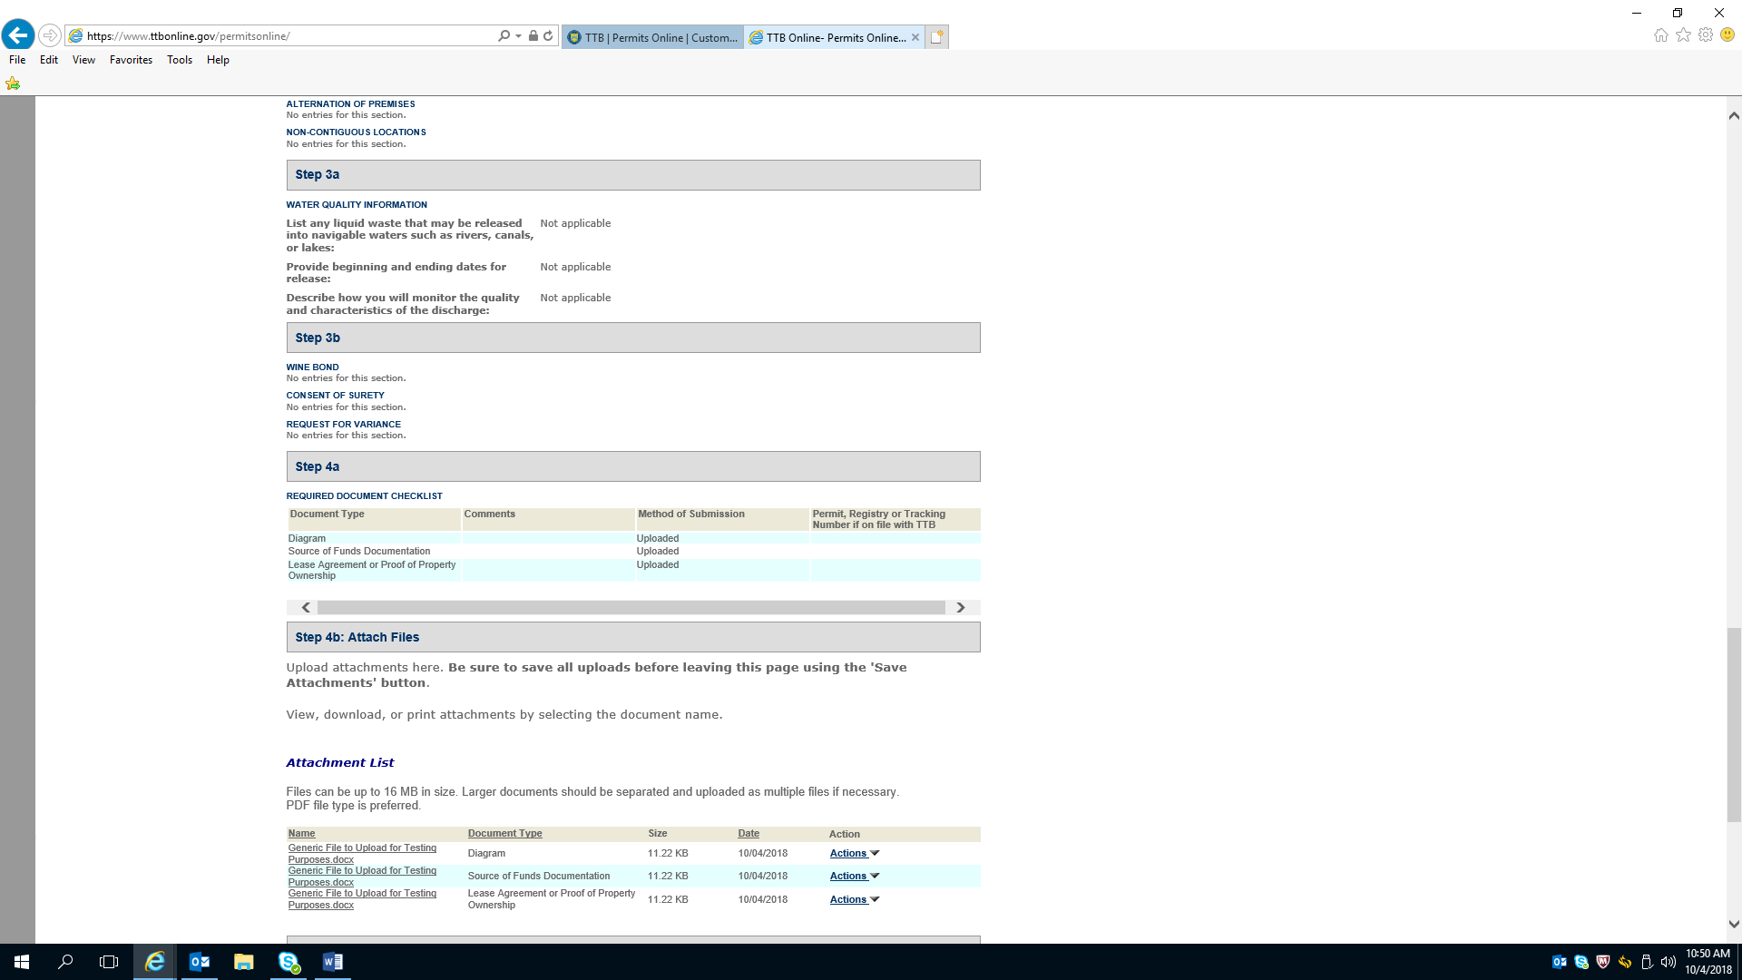Click the Add to Favorites bar star icon
Viewport: 1742px width, 980px height.
tap(13, 83)
